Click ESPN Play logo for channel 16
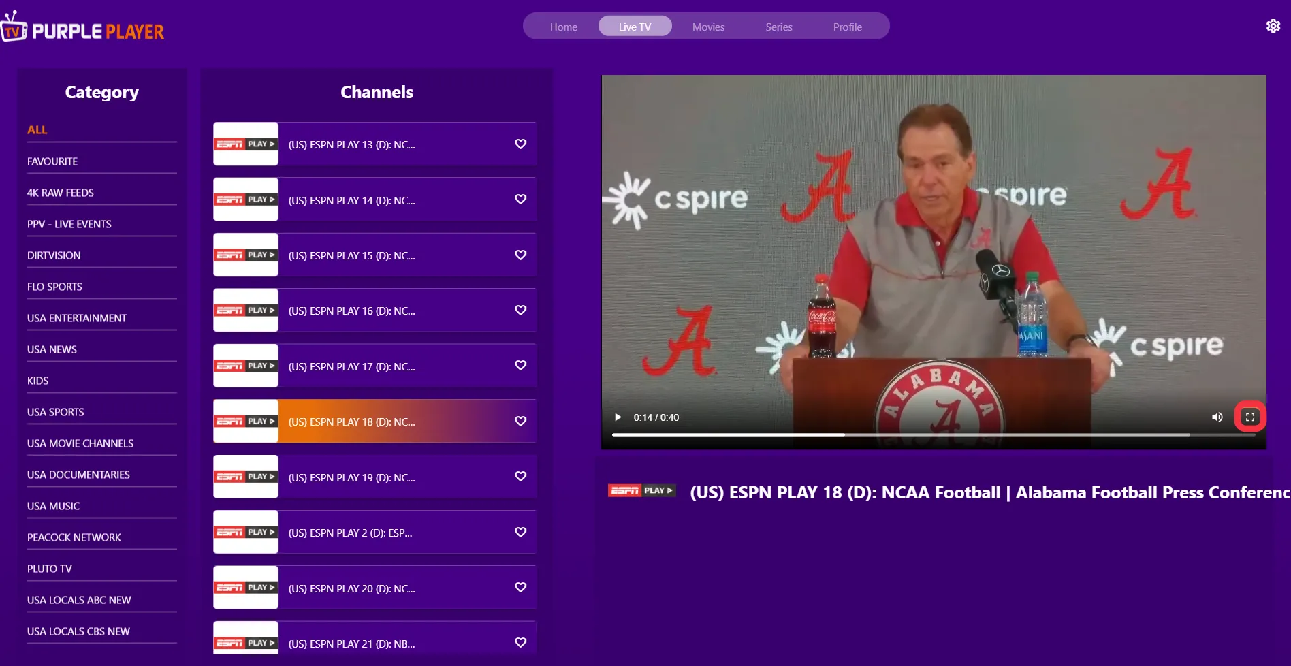 click(x=246, y=311)
